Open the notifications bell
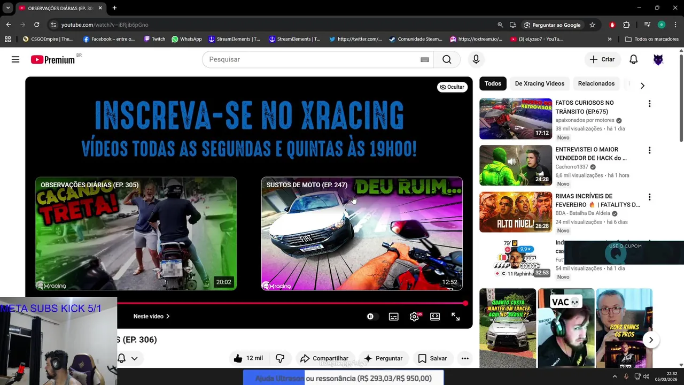This screenshot has height=385, width=684. point(633,59)
